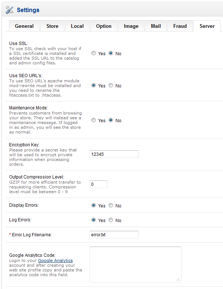The width and height of the screenshot is (223, 289).
Task: Go to the Option tab
Action: click(103, 26)
